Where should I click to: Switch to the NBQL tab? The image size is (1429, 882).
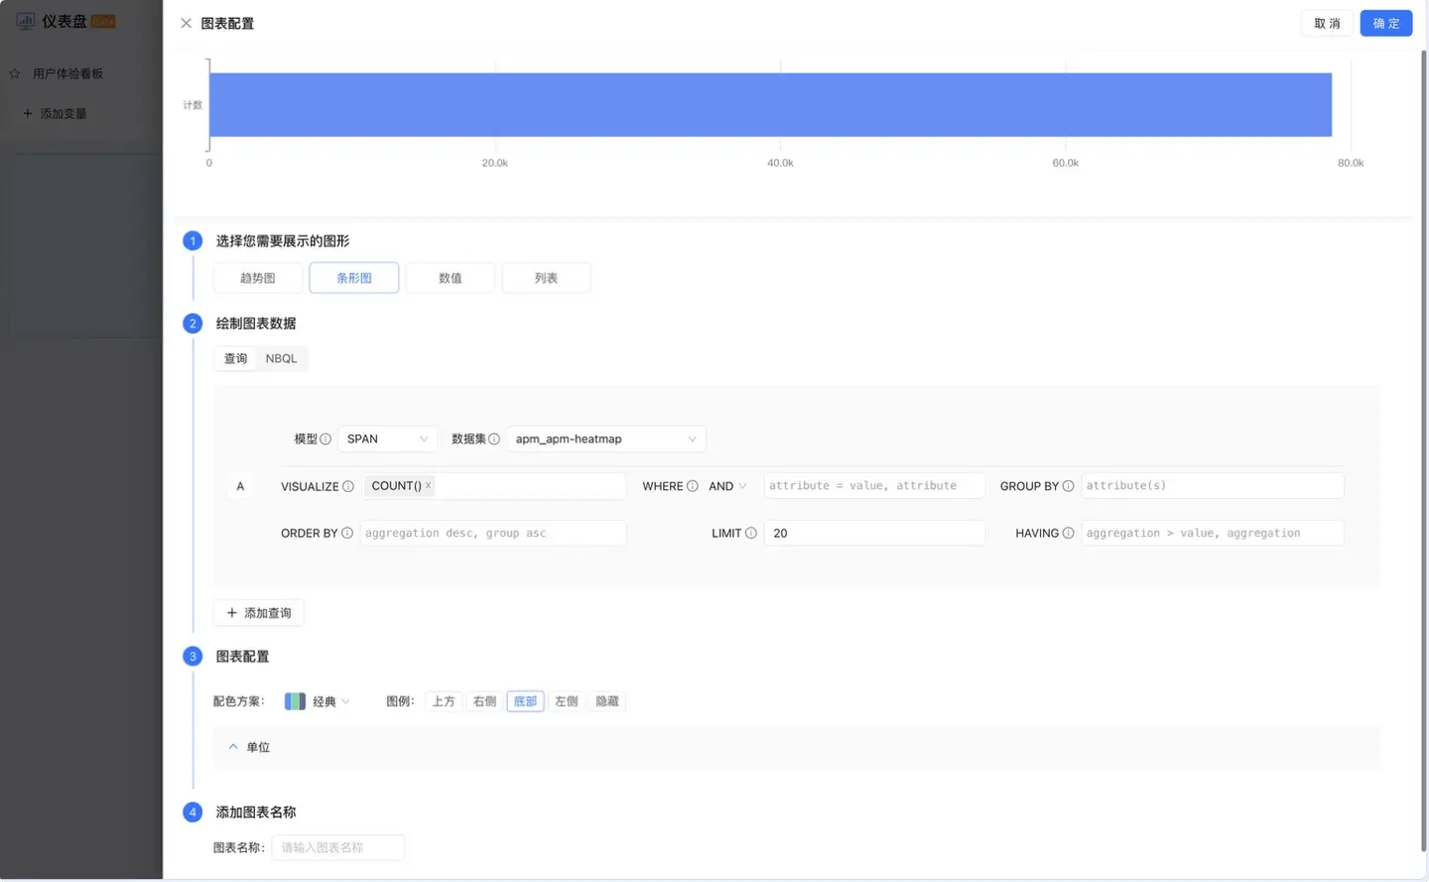pyautogui.click(x=281, y=358)
